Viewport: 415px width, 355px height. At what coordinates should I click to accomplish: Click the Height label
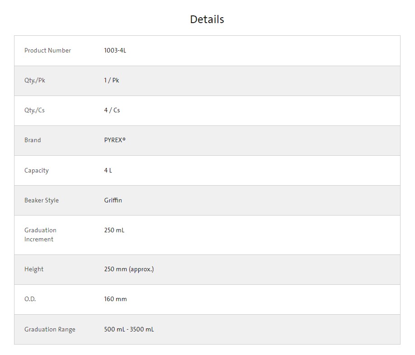point(34,269)
